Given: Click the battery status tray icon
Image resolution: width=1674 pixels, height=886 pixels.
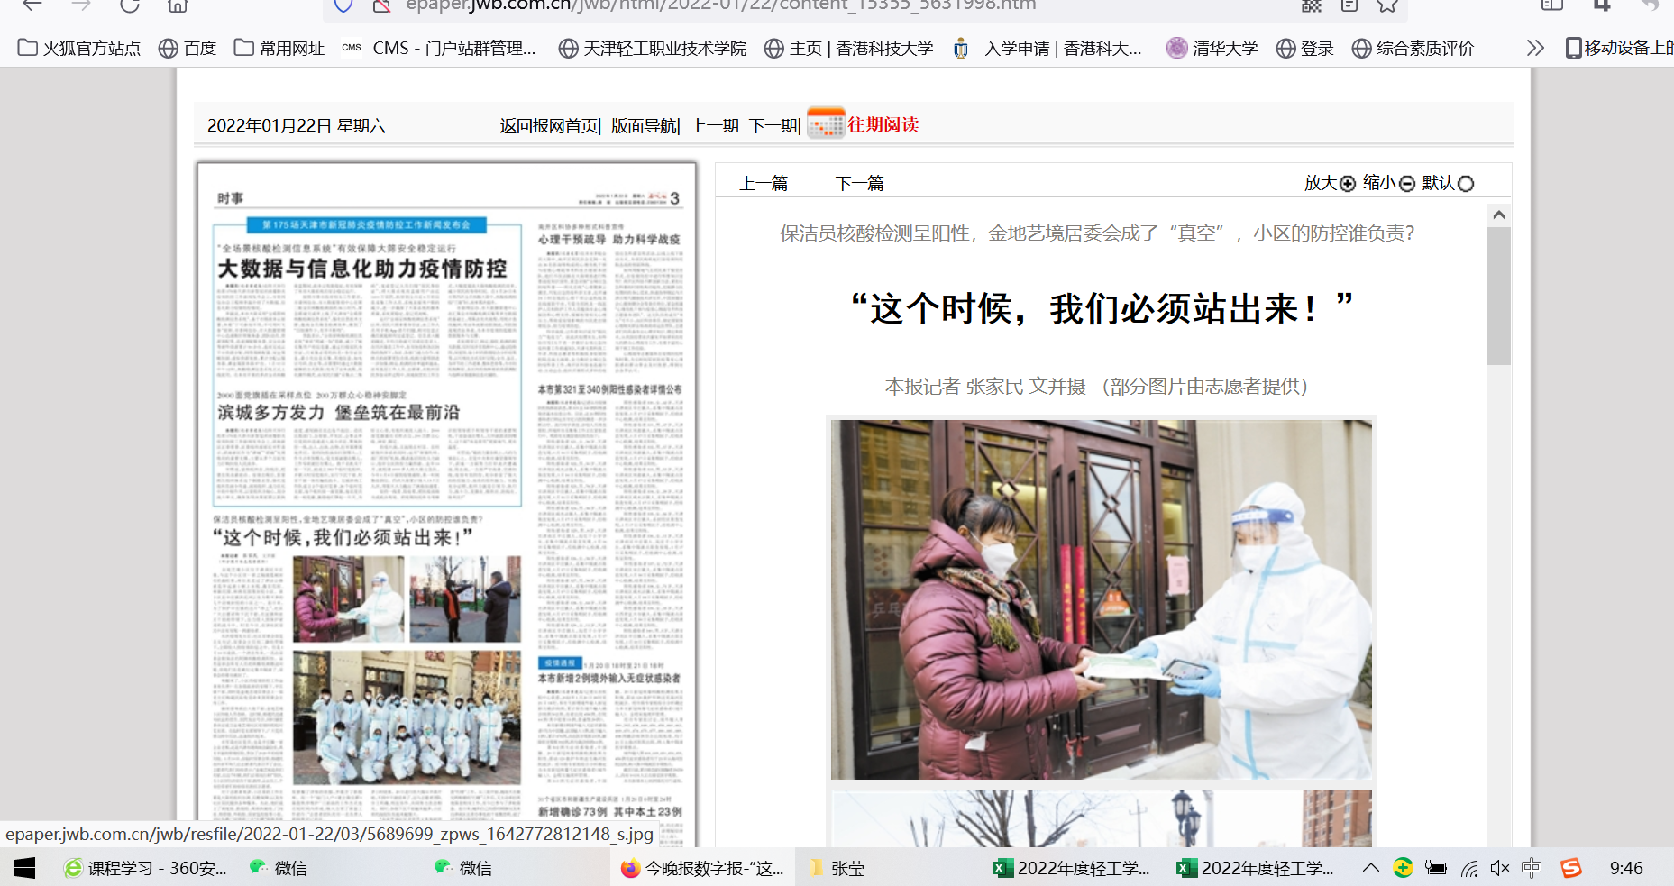Looking at the screenshot, I should (1435, 868).
